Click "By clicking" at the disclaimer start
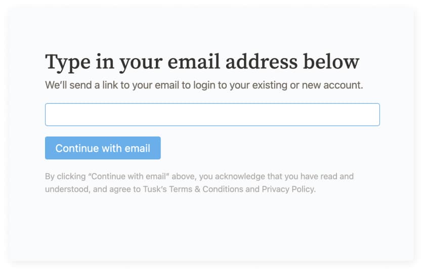The width and height of the screenshot is (425, 273). tap(65, 176)
